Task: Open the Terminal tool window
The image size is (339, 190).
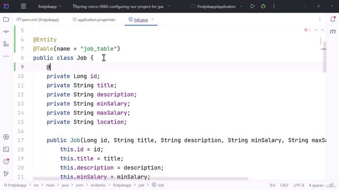Action: point(6,149)
